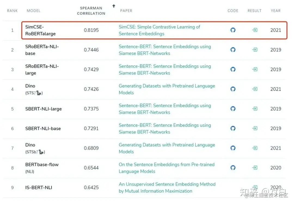
Task: Open GitHub code icon for BERTbase-flow
Action: coord(233,168)
